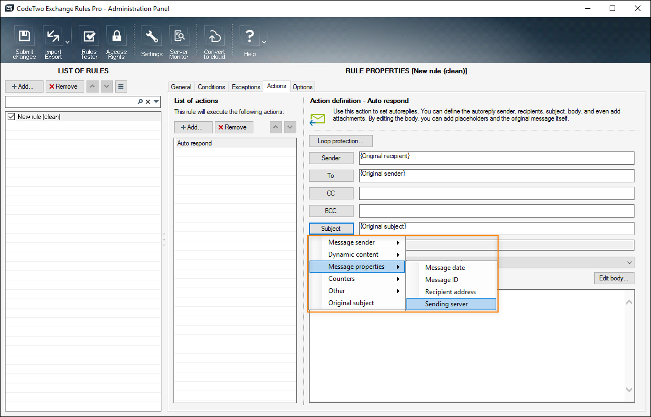Image resolution: width=651 pixels, height=417 pixels.
Task: Insert Original subject placeholder
Action: point(357,303)
